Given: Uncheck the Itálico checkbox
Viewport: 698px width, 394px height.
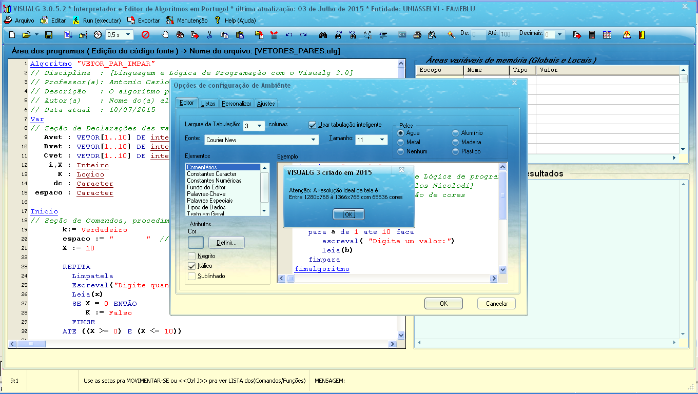Looking at the screenshot, I should tap(192, 266).
